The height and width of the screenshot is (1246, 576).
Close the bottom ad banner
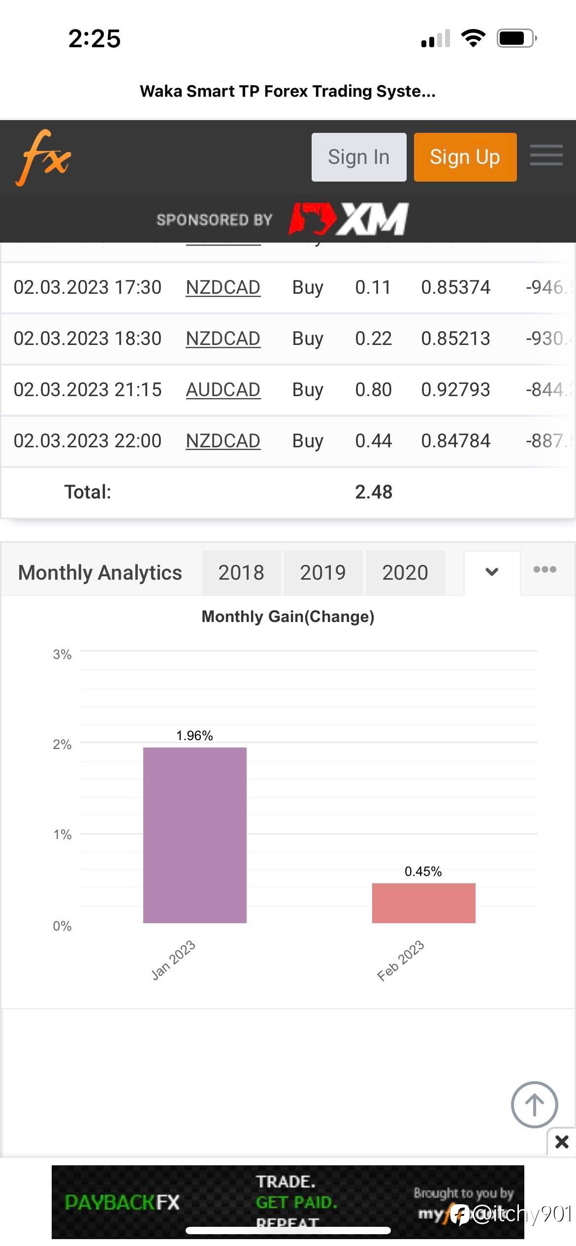562,1141
